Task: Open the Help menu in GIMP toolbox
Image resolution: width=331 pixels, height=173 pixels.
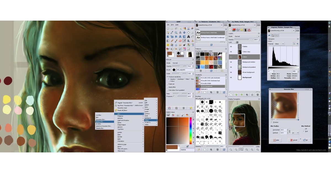Action: click(177, 25)
